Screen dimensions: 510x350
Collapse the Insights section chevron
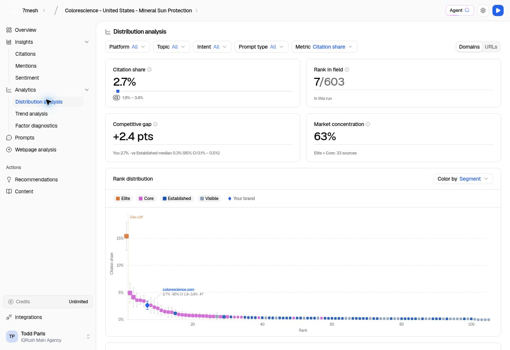(x=87, y=42)
